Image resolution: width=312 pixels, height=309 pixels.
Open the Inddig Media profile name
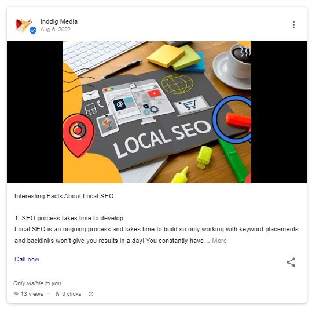pos(59,21)
